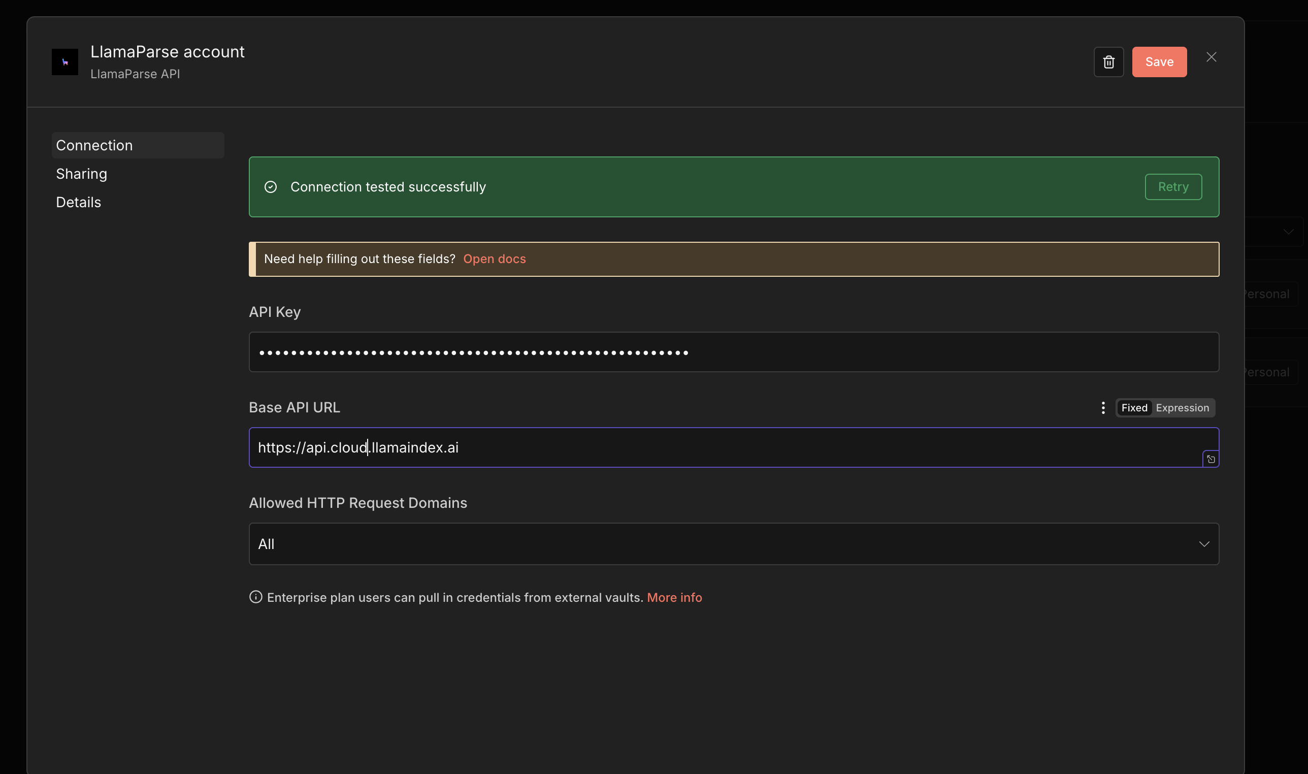Switch Base API URL to Fixed mode
Viewport: 1308px width, 774px height.
click(1134, 408)
